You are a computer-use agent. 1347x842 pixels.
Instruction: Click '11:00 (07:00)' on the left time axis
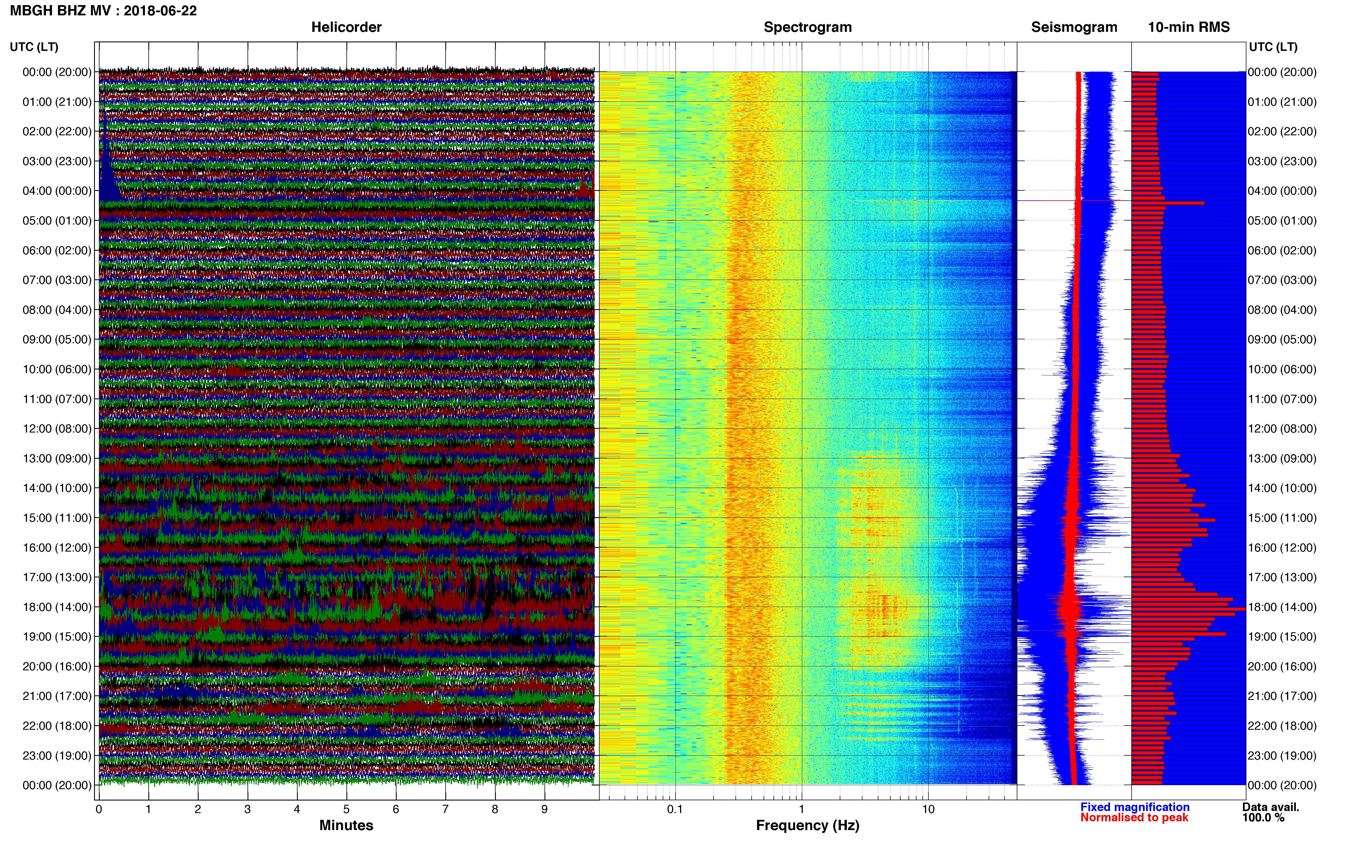point(57,399)
